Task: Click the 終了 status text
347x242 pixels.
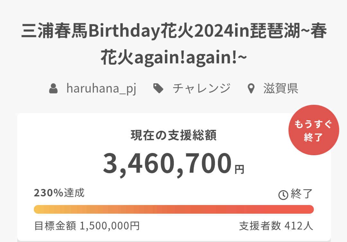Action: (x=301, y=194)
